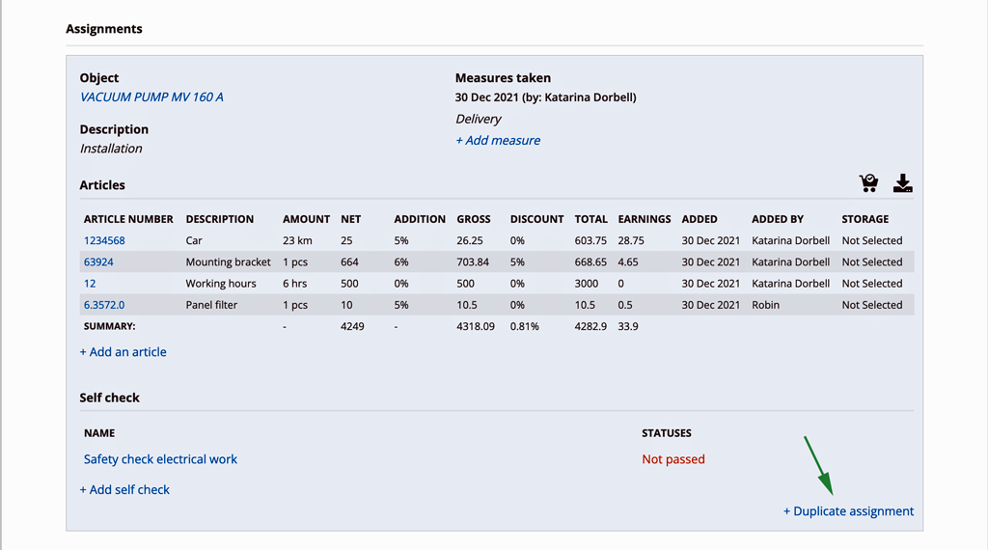Click the 28.75 earnings cell
The image size is (988, 550).
[x=631, y=240]
